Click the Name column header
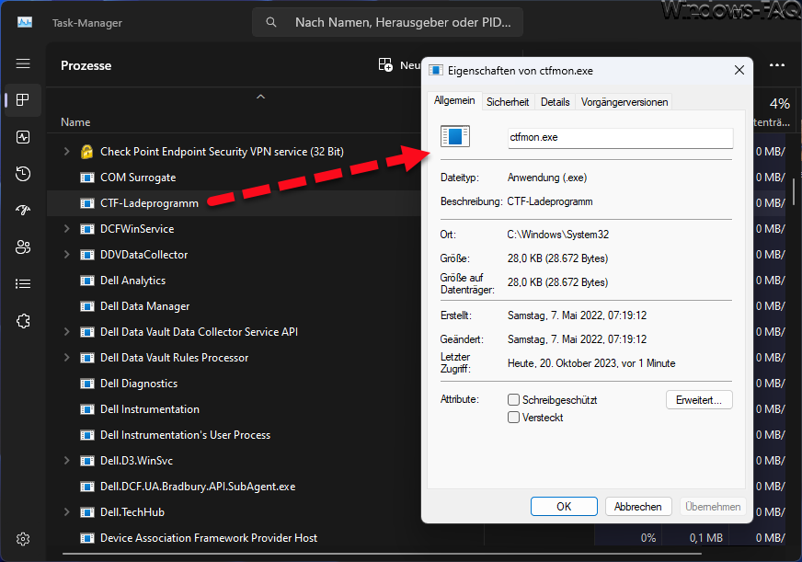Screen dimensions: 802x562 pos(75,122)
